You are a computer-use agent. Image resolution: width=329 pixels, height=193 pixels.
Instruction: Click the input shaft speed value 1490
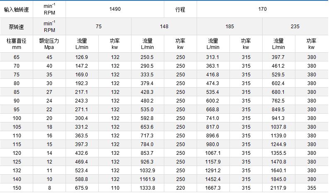(115, 9)
